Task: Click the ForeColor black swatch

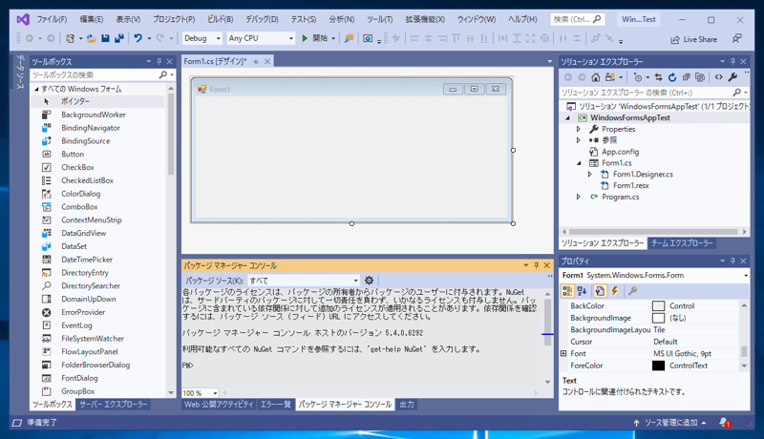Action: pos(658,366)
